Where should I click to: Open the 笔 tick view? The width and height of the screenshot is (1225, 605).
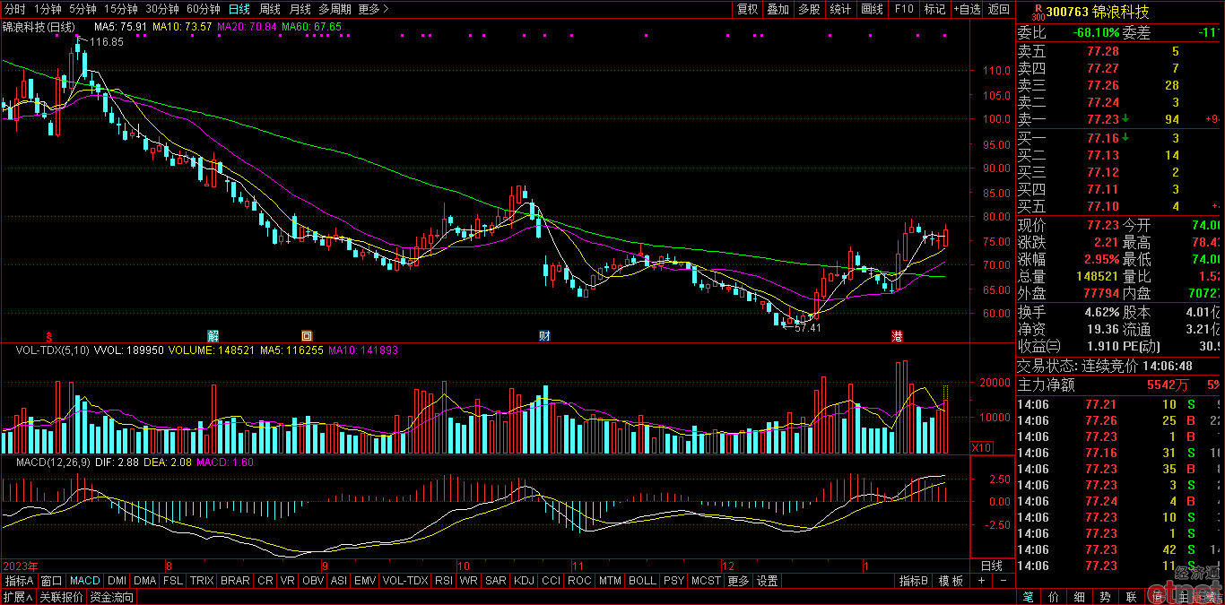coord(1028,597)
